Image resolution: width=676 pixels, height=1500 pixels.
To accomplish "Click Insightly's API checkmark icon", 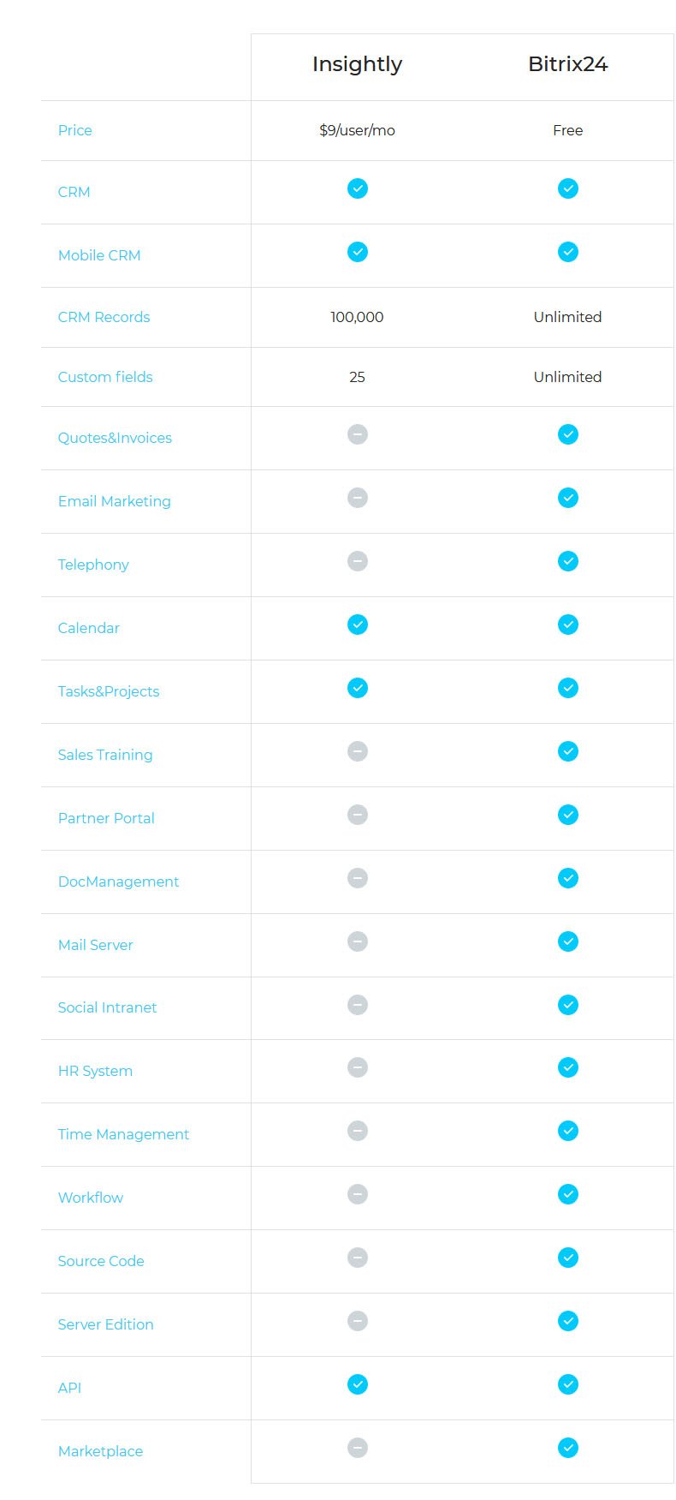I will [358, 1384].
